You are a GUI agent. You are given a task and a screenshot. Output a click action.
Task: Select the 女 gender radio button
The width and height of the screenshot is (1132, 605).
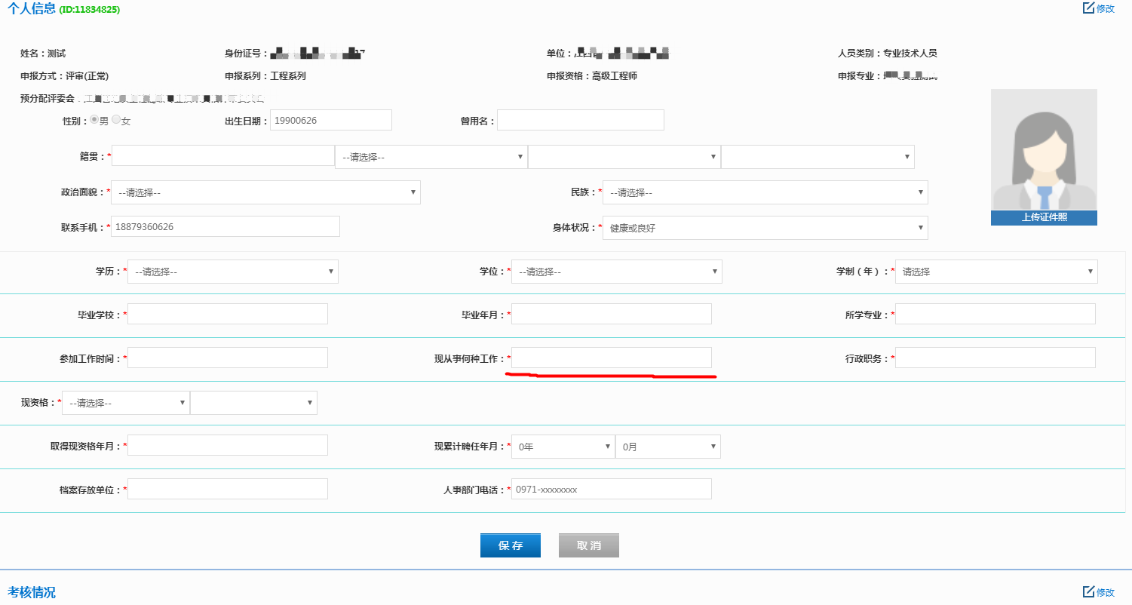pos(116,120)
